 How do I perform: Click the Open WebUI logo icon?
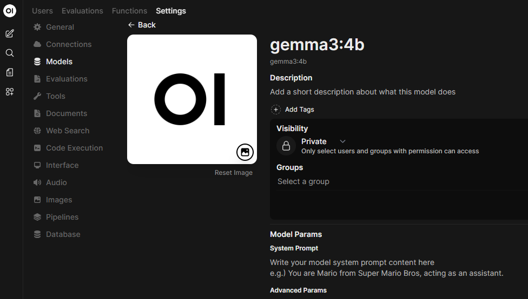(x=10, y=11)
